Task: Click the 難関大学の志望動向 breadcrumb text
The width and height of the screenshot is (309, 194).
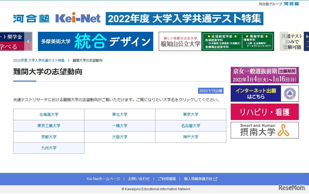Action: [x=88, y=60]
